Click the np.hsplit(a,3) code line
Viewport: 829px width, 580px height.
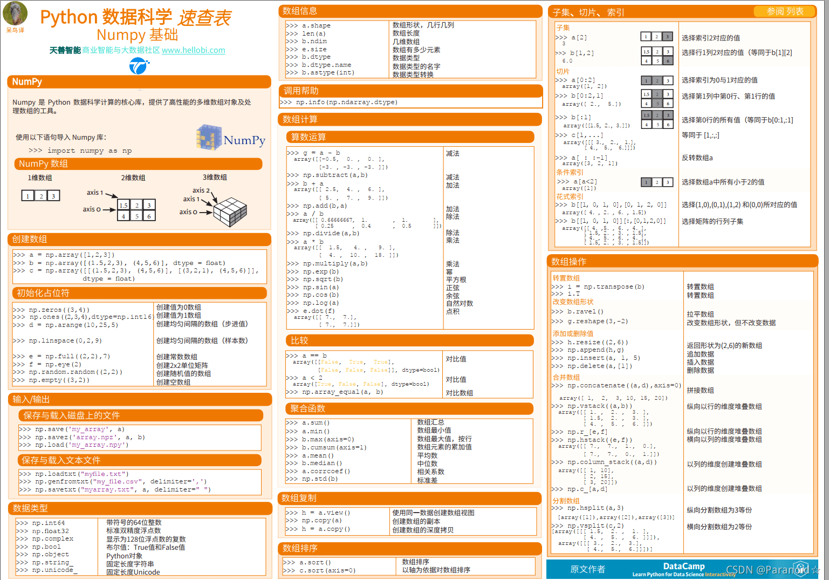click(588, 508)
